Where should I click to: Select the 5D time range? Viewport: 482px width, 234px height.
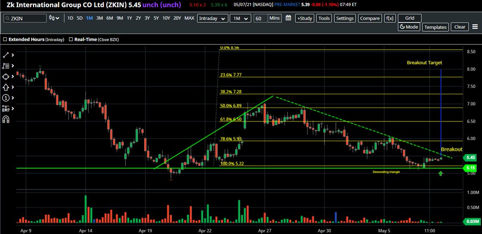pyautogui.click(x=80, y=18)
